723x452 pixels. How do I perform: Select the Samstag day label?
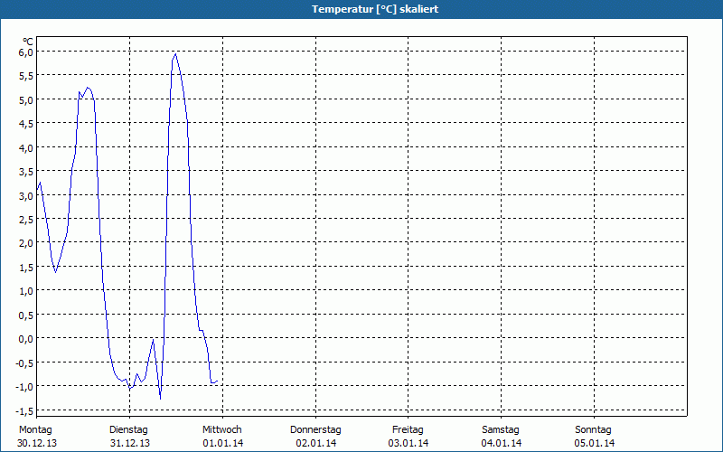click(501, 430)
